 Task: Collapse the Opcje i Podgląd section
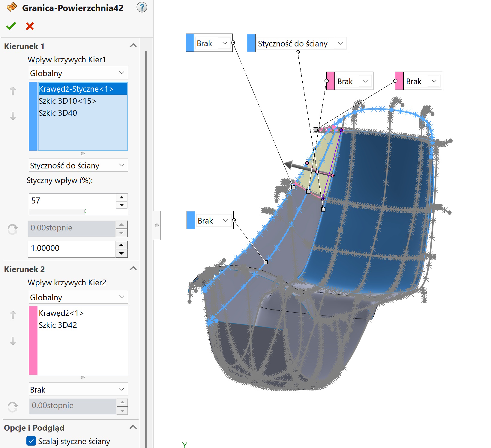click(133, 427)
